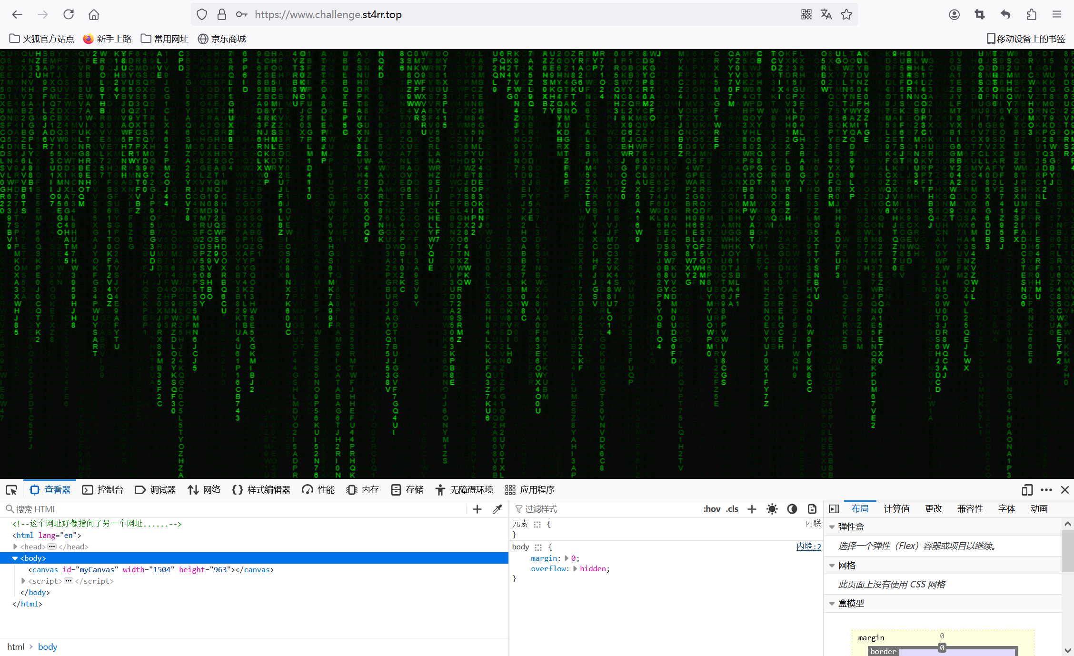This screenshot has height=656, width=1074.
Task: Click the translate page icon
Action: [826, 15]
